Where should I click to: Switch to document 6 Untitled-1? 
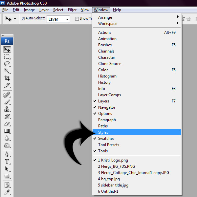137,191
